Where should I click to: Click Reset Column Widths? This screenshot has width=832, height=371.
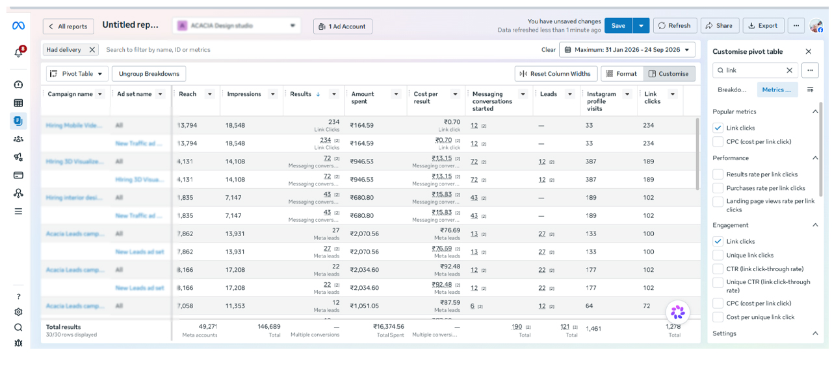(x=555, y=74)
